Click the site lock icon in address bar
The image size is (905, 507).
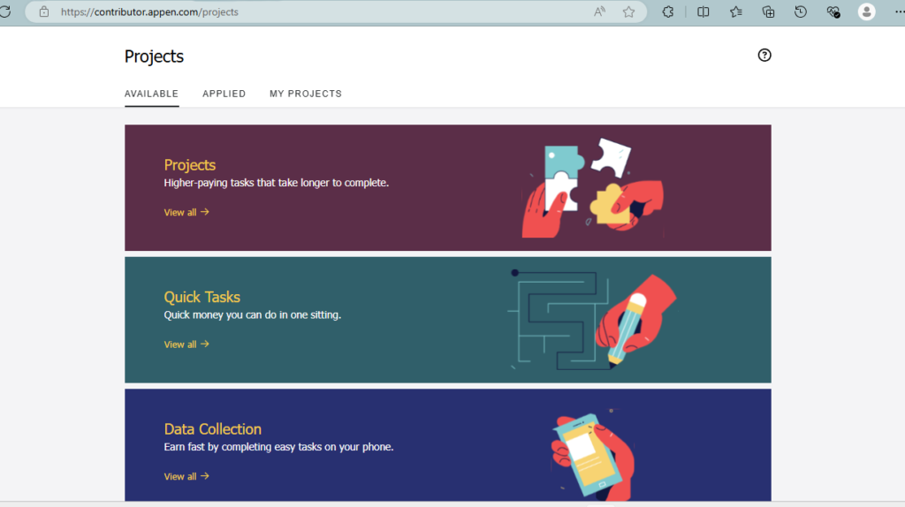(44, 11)
